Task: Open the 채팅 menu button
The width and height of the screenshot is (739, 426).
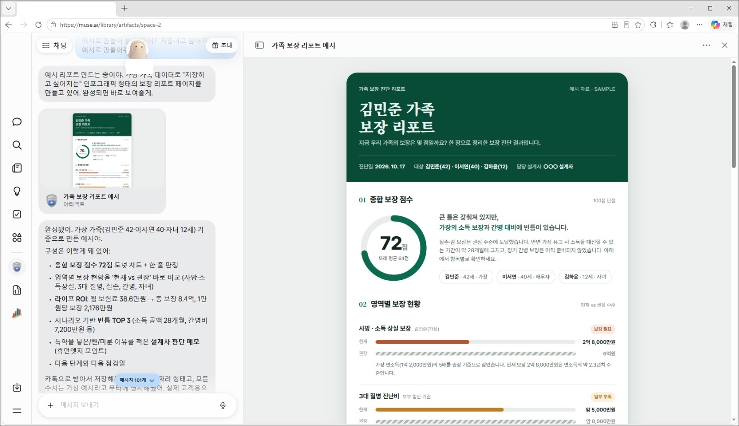Action: [x=55, y=45]
